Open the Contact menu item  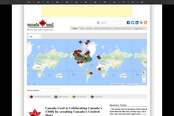(89, 28)
